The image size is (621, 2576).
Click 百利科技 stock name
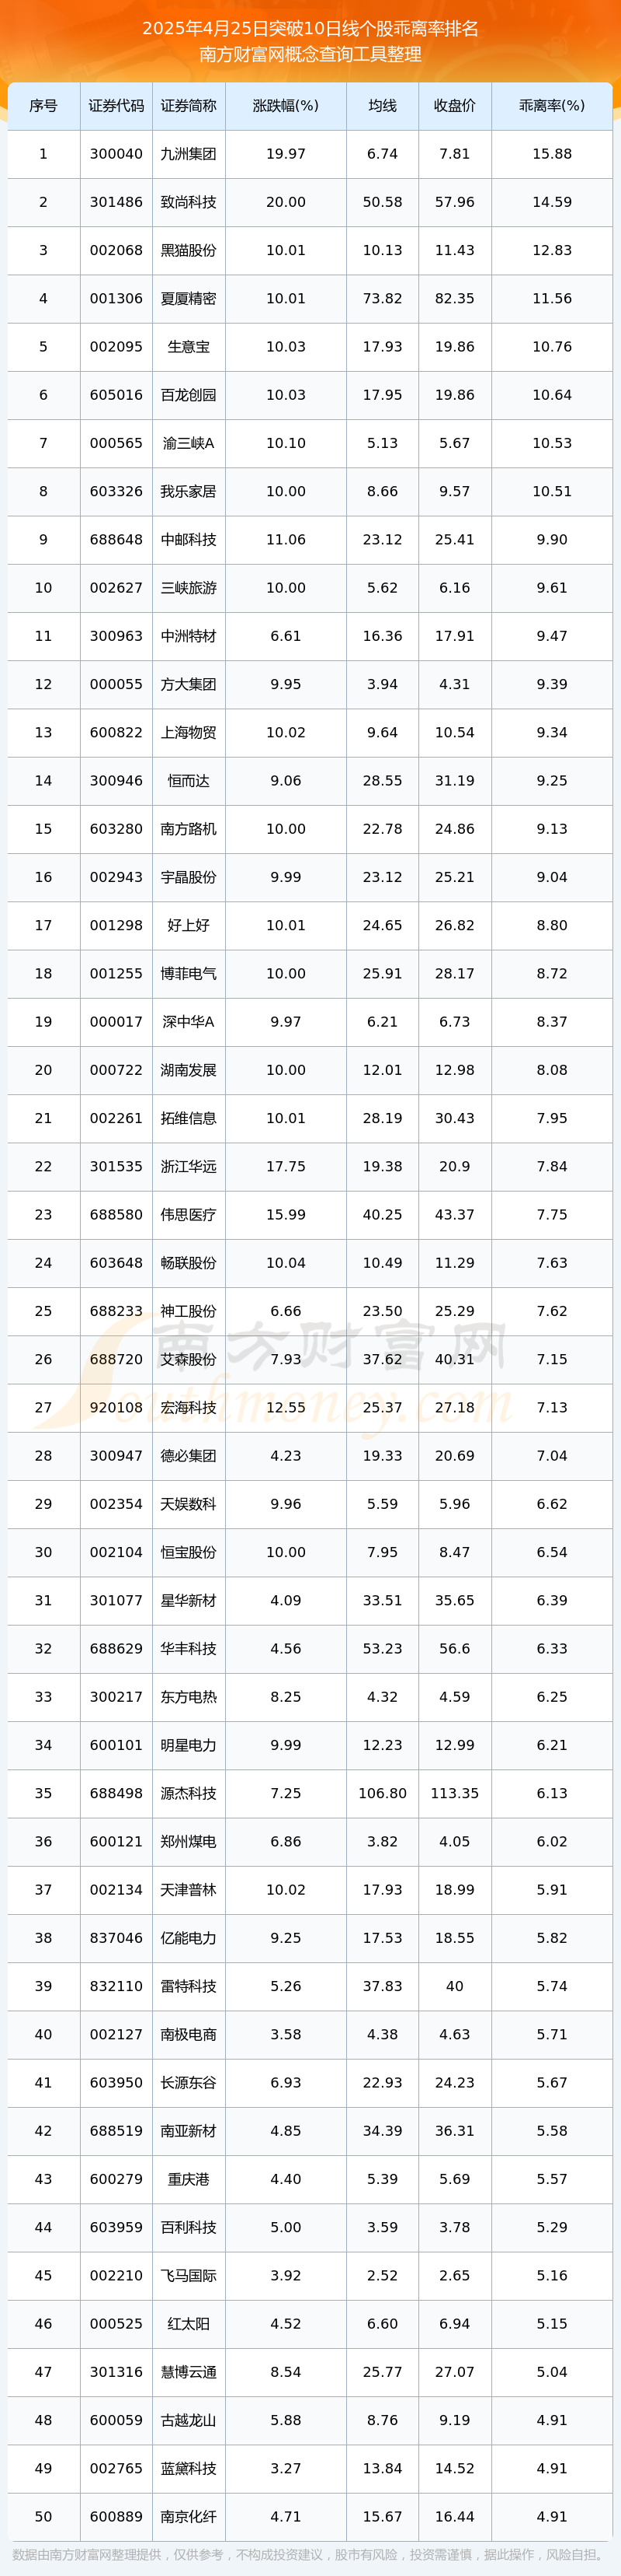189,2227
